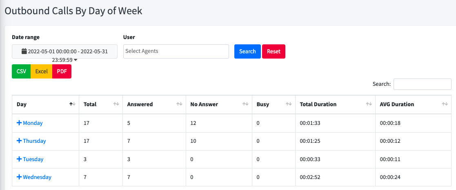Click Monday's No Answer value 12
The height and width of the screenshot is (190, 456).
click(194, 123)
